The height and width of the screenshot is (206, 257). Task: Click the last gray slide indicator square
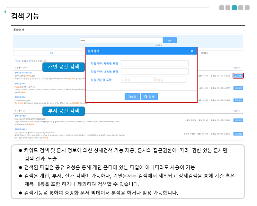pos(247,8)
